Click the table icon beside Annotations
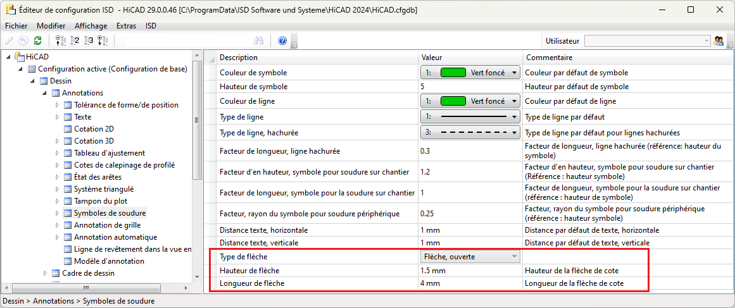The height and width of the screenshot is (308, 735). point(56,93)
